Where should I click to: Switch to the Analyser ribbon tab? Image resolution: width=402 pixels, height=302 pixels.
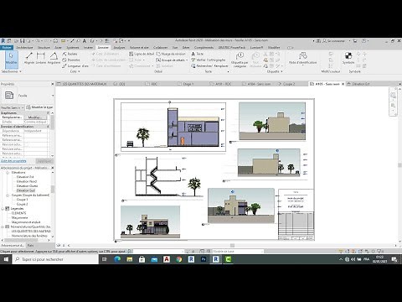[x=119, y=48]
